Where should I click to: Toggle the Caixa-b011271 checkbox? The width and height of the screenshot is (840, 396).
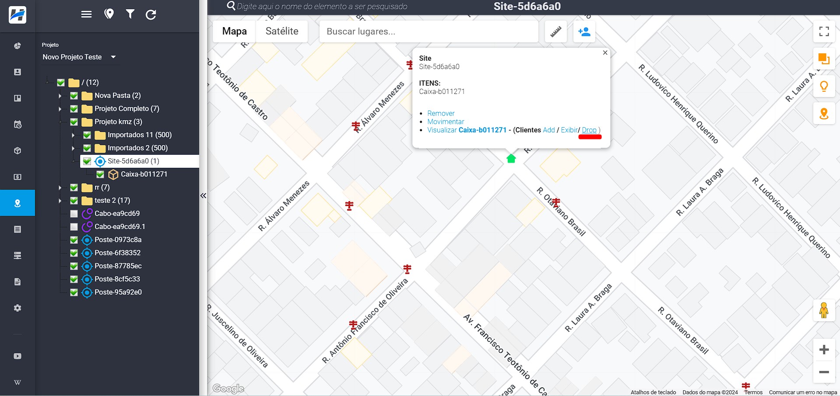100,174
